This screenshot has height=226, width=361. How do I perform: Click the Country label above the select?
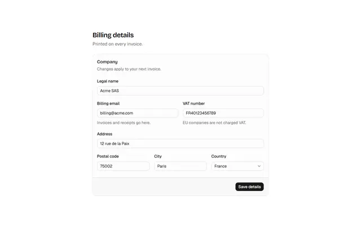pyautogui.click(x=219, y=157)
